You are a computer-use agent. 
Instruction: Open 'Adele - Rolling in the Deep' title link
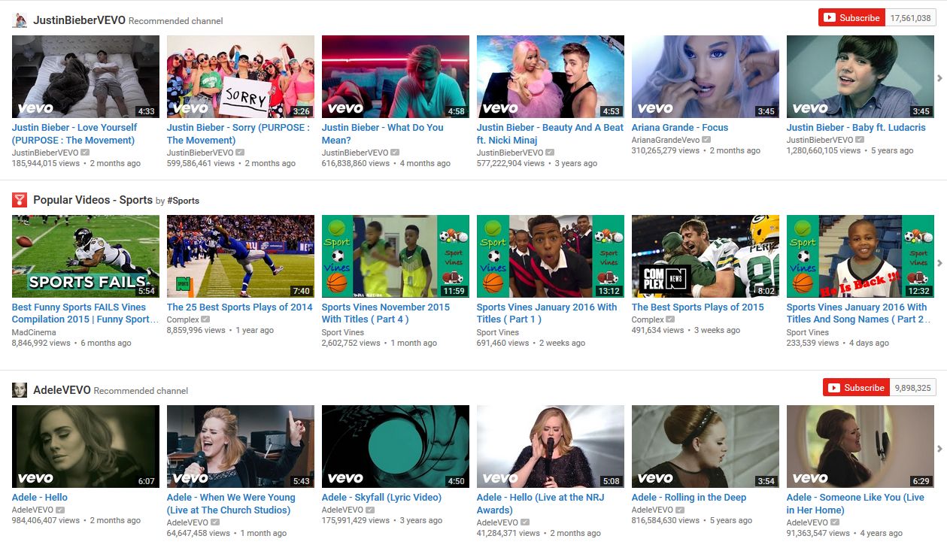689,498
